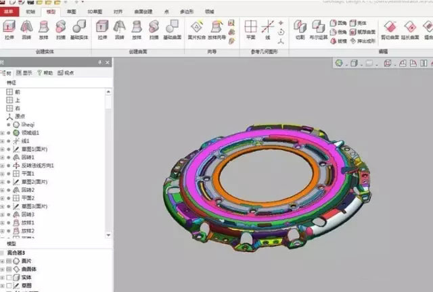Click the 延长曲面 extend surface tool
This screenshot has height=292, width=433.
[410, 30]
